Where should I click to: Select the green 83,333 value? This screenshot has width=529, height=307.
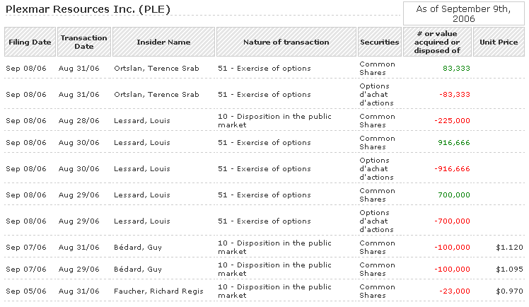click(x=456, y=69)
